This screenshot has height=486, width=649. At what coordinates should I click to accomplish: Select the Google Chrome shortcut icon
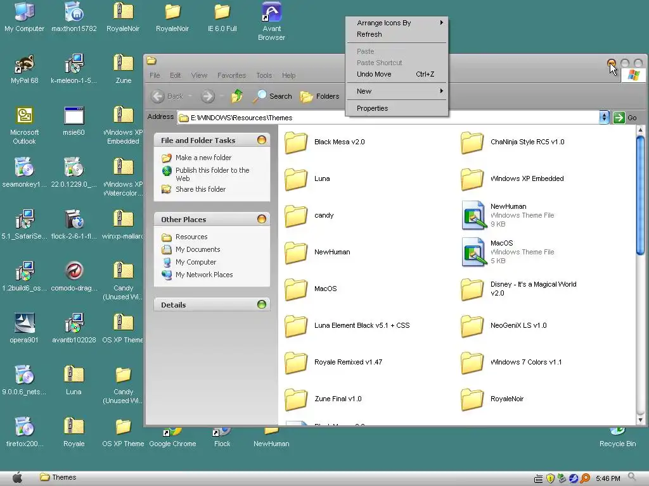[x=172, y=438]
